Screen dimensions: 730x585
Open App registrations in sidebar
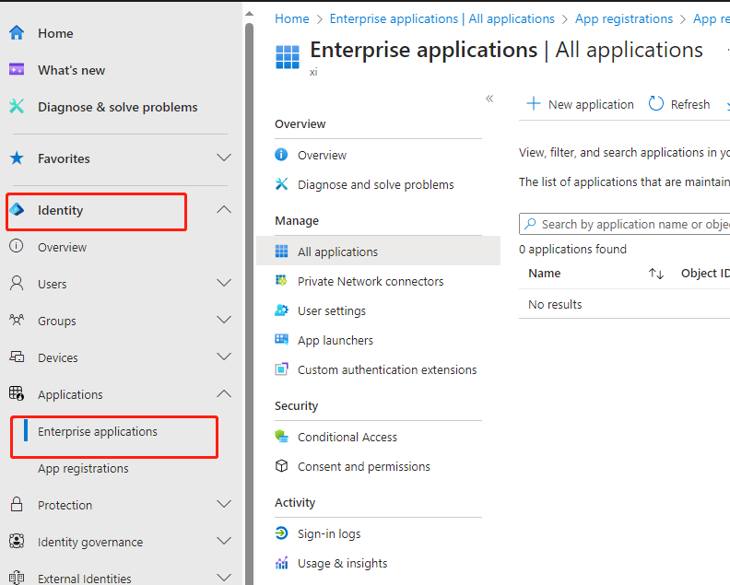[x=83, y=468]
